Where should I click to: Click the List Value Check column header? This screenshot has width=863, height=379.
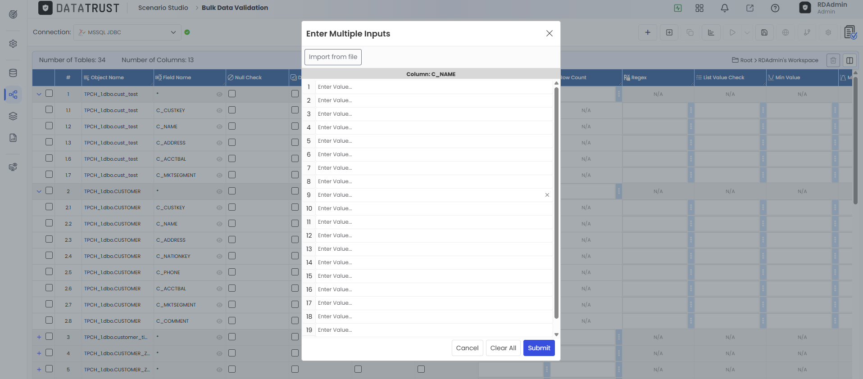[730, 77]
